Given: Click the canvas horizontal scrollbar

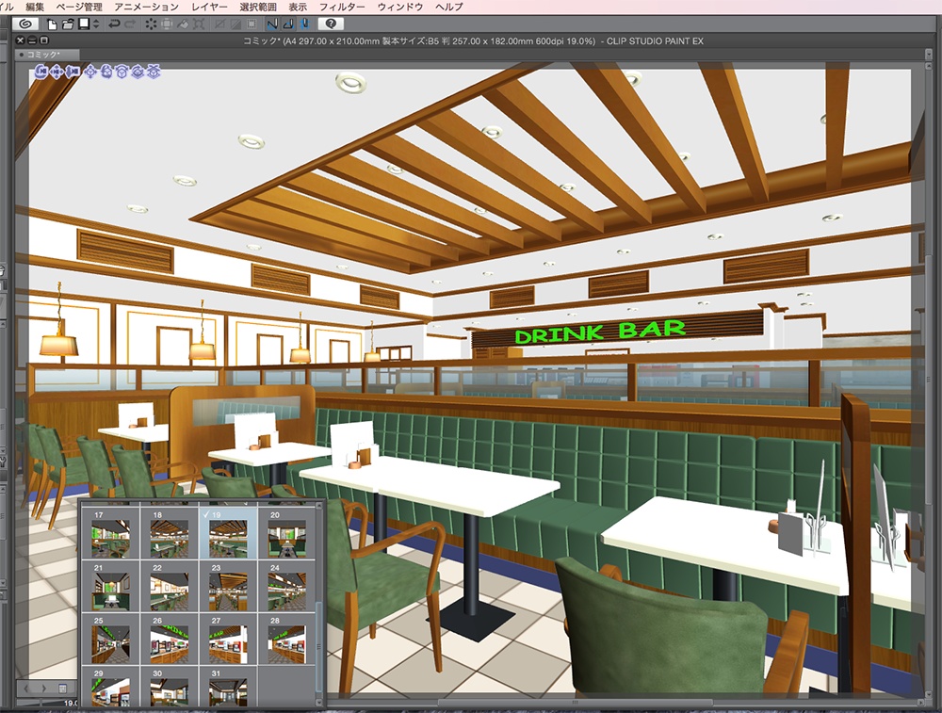Looking at the screenshot, I should (575, 702).
